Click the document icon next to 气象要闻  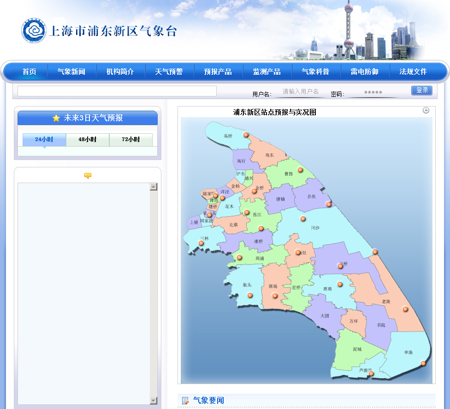[186, 401]
